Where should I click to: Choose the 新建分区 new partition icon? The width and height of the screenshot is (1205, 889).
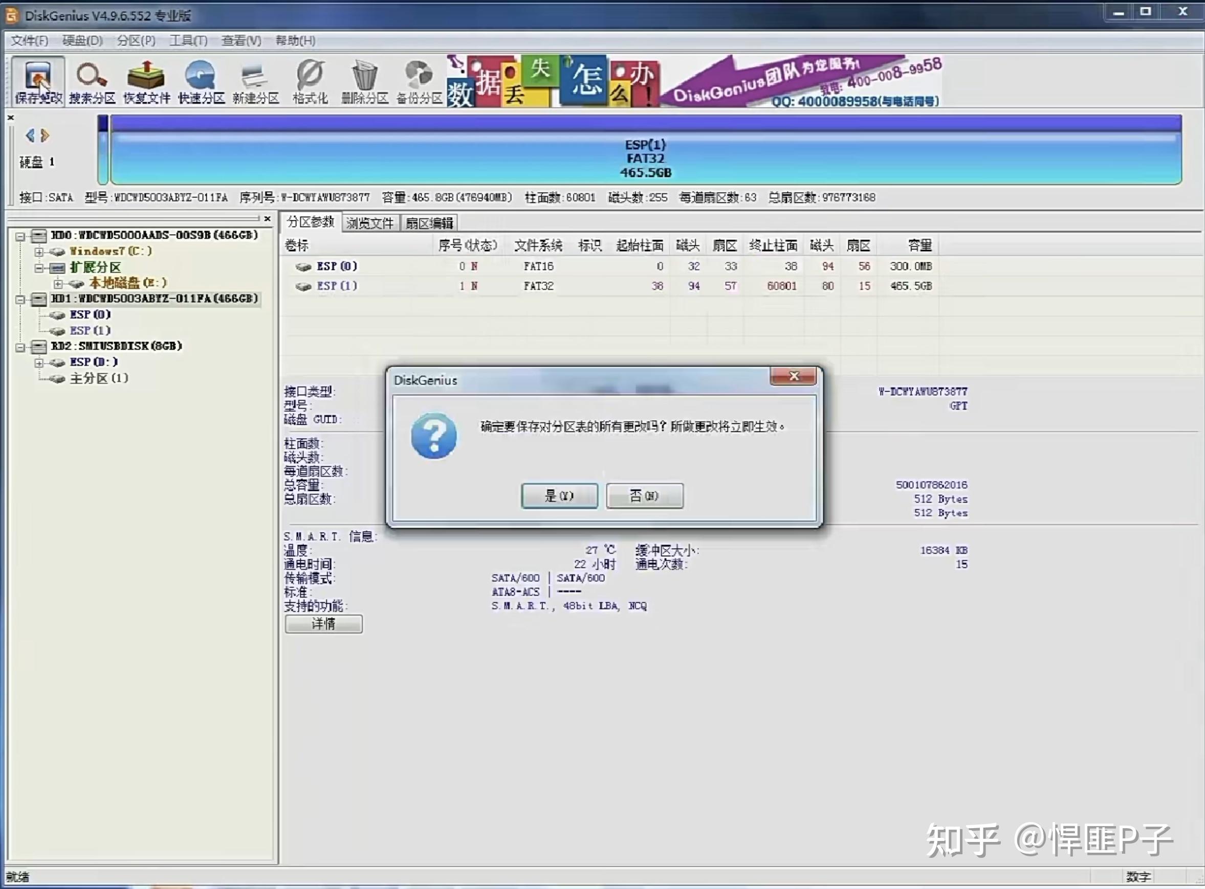(255, 82)
